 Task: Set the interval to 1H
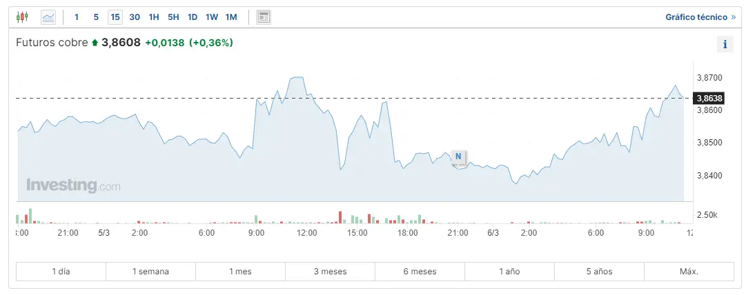[x=154, y=17]
